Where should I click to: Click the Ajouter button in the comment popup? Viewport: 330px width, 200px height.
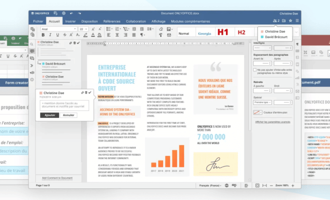point(49,115)
